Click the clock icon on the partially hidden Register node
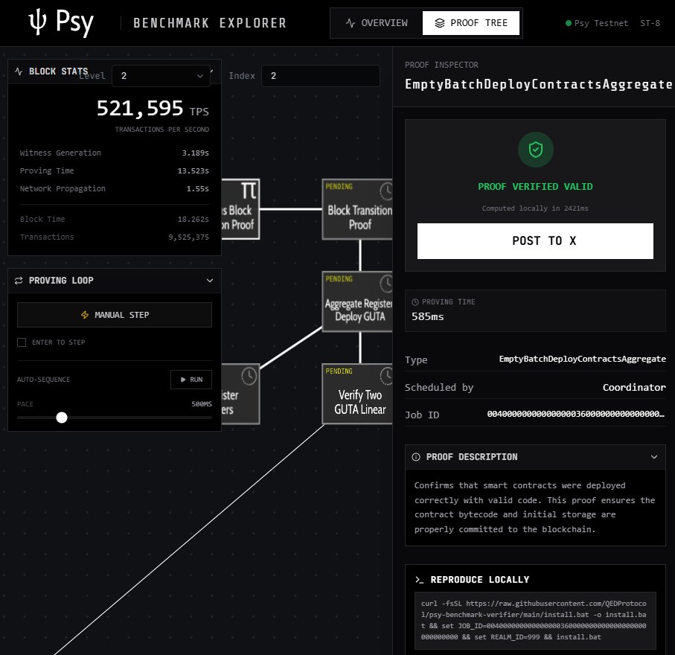This screenshot has height=655, width=675. 249,376
